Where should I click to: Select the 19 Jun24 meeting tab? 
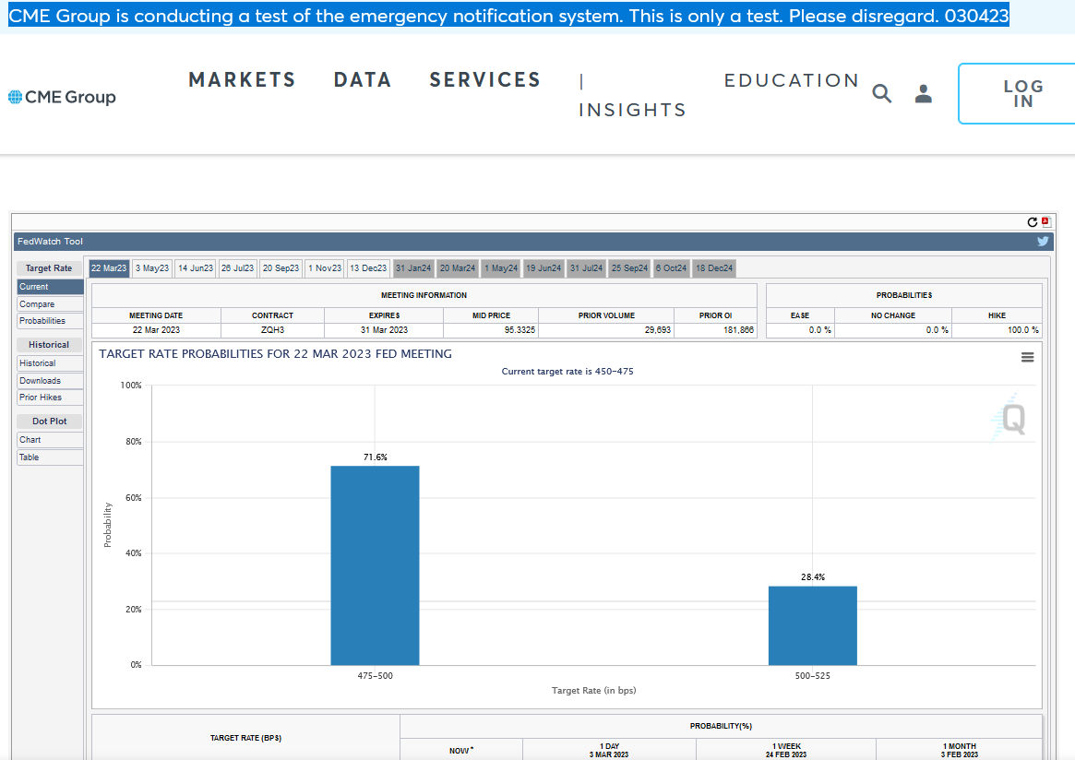[543, 268]
